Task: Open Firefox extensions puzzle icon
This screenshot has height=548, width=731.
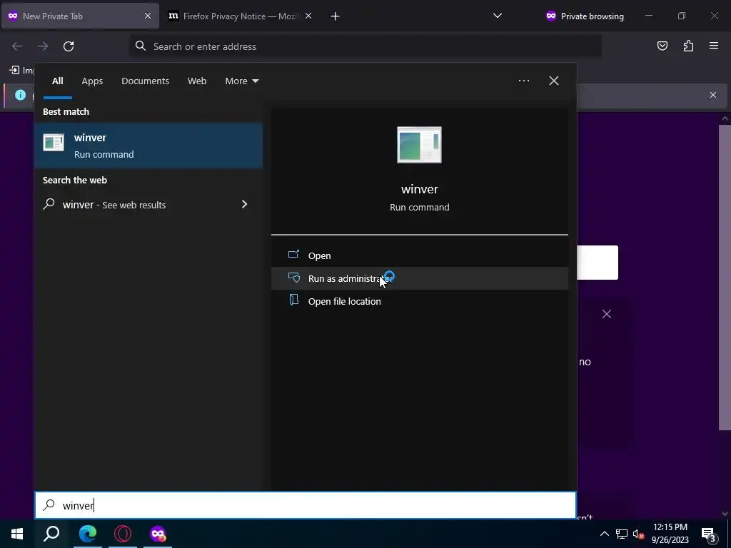Action: pyautogui.click(x=688, y=46)
